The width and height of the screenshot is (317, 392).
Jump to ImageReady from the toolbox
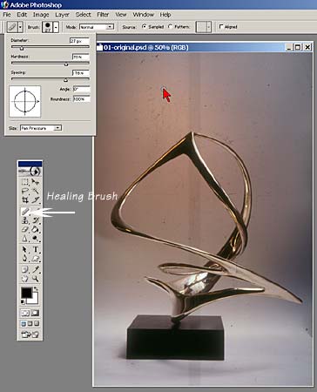(30, 335)
